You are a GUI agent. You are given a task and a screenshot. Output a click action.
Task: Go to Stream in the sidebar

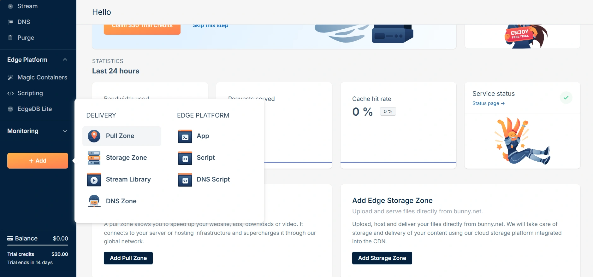click(27, 6)
